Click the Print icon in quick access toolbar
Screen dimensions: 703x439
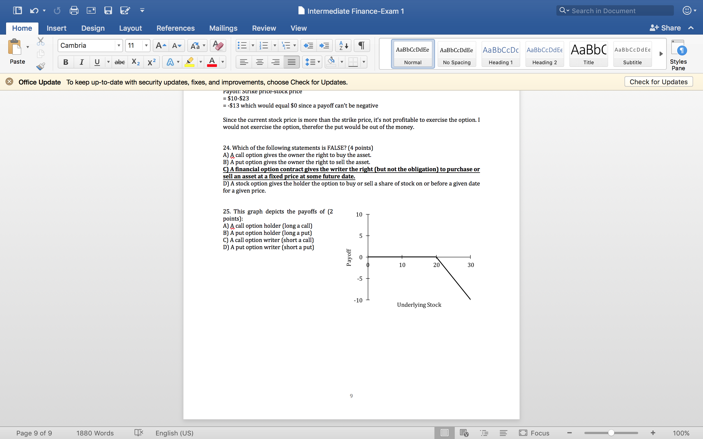[74, 10]
